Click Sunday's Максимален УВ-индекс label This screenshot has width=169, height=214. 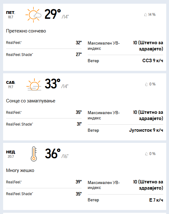(x=104, y=185)
